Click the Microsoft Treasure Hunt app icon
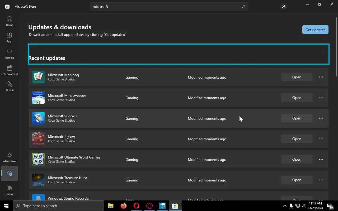Image resolution: width=338 pixels, height=211 pixels. 38,180
